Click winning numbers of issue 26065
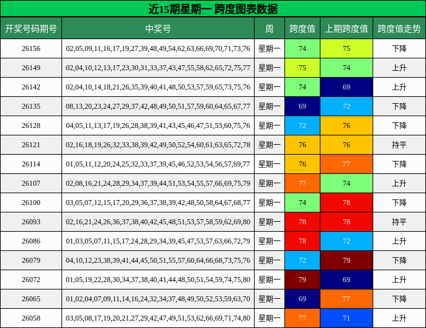 (158, 299)
